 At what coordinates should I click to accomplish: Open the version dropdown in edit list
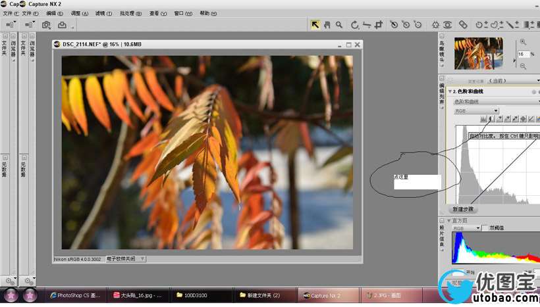(513, 81)
